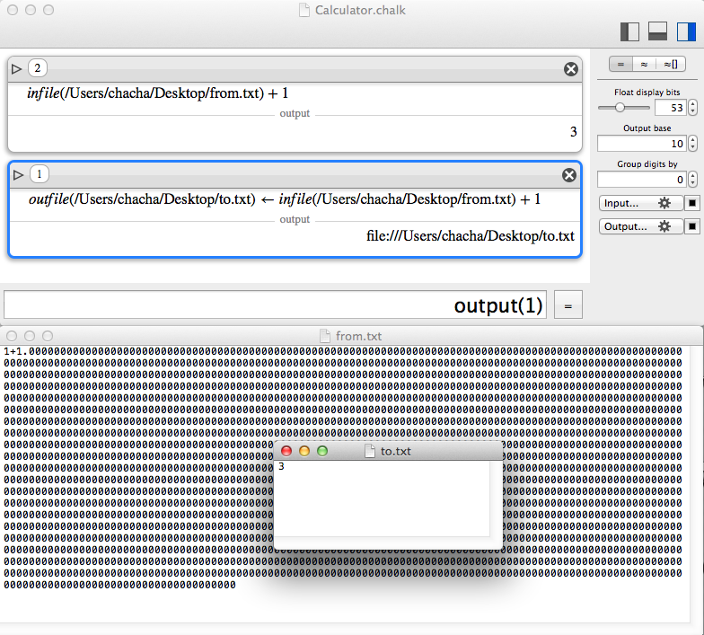
Task: Click the 'Output base' label
Action: 647,128
